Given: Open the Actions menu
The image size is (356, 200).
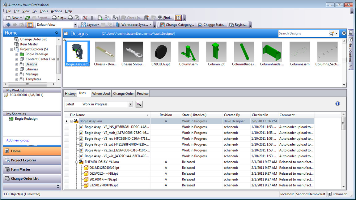Looking at the screenshot, I should (56, 11).
